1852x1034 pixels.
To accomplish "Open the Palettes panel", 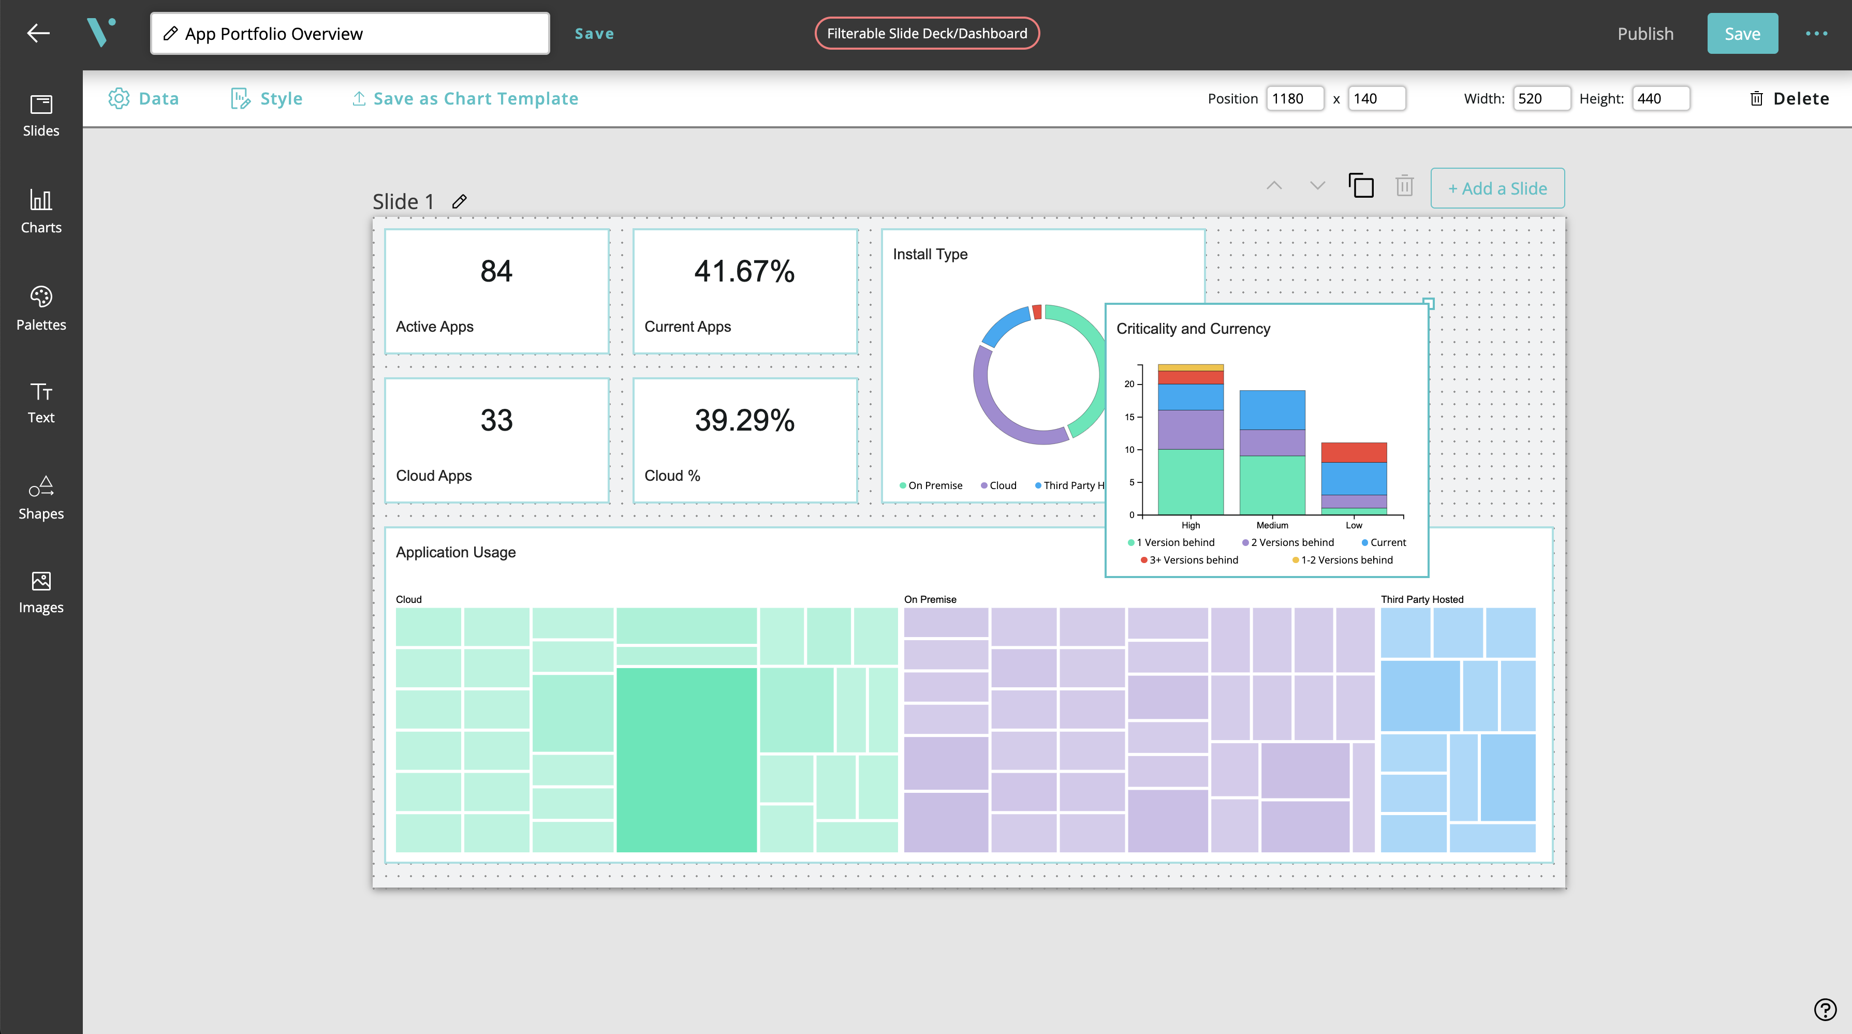I will click(x=41, y=308).
